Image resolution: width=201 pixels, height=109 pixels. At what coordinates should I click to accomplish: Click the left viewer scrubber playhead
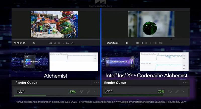(51, 39)
